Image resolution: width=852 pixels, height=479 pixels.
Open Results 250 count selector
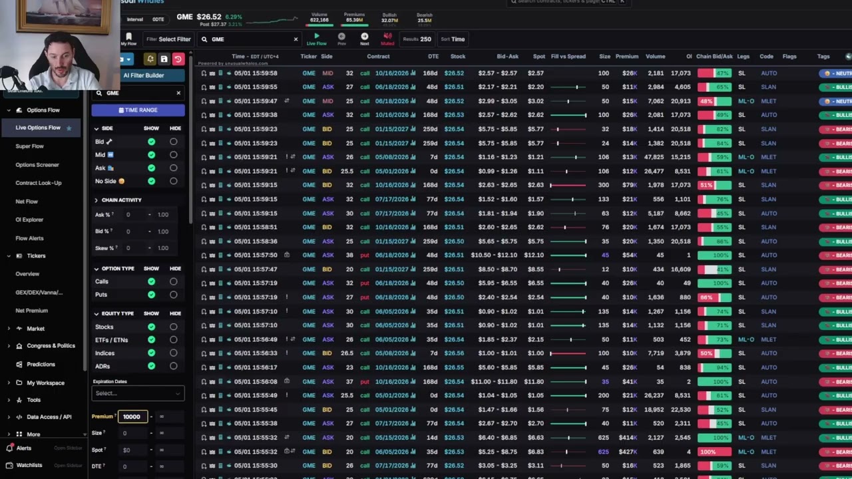[x=417, y=39]
